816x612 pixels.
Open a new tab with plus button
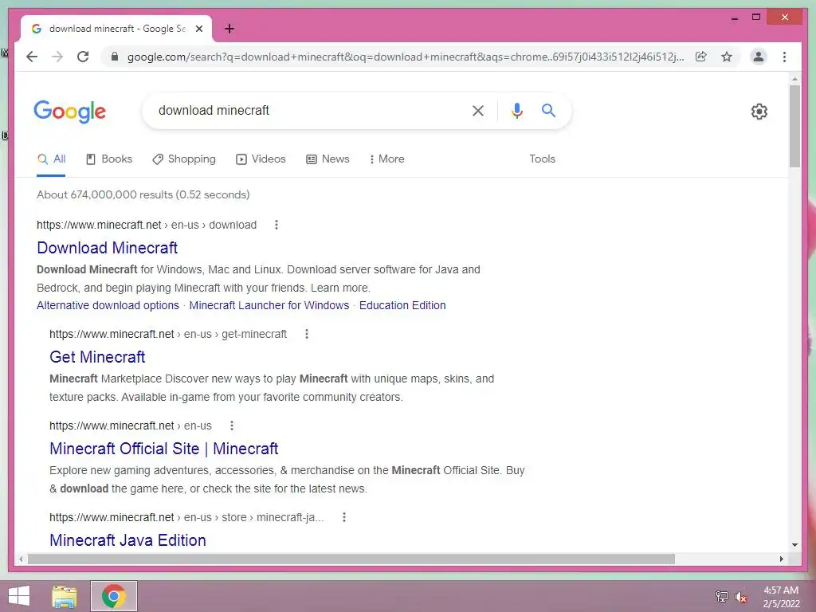tap(229, 29)
